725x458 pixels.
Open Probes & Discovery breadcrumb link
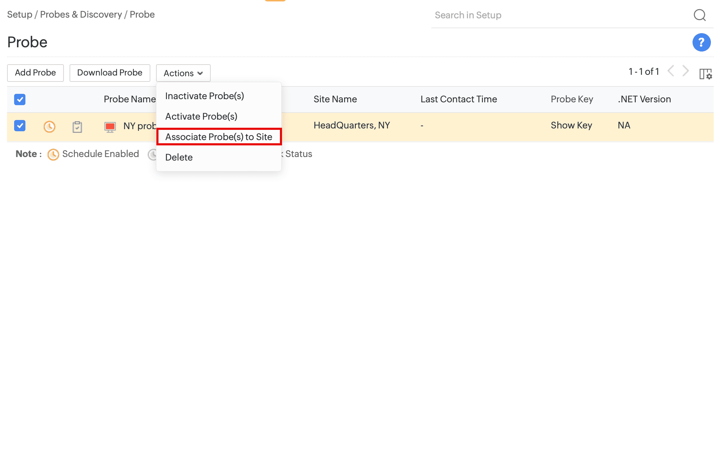coord(81,14)
